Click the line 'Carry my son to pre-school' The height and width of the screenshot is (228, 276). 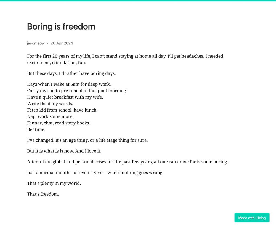pos(76,91)
